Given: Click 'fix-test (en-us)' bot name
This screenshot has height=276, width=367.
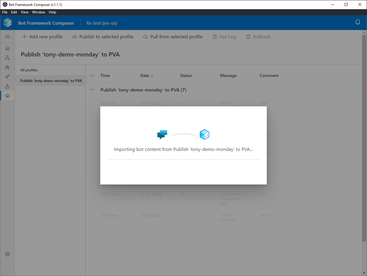Looking at the screenshot, I should click(x=102, y=23).
